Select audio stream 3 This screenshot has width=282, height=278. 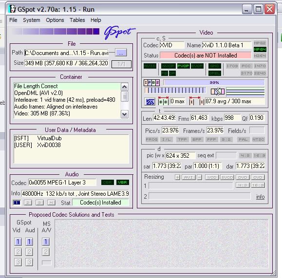[39, 203]
